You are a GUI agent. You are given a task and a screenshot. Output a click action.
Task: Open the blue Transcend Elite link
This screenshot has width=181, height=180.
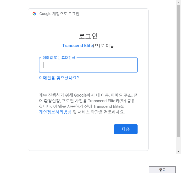[77, 46]
